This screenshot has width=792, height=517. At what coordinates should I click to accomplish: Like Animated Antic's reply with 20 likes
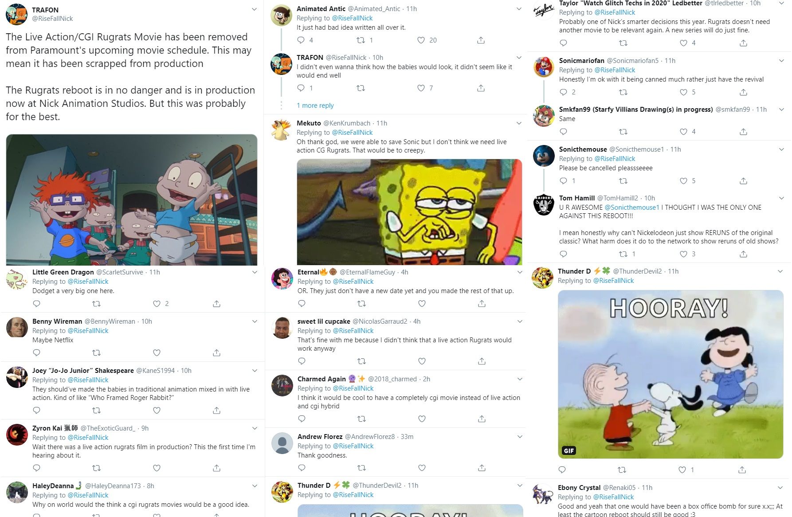click(421, 40)
